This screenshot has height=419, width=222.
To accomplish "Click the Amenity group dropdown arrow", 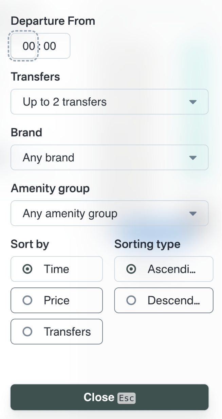I will coord(193,213).
